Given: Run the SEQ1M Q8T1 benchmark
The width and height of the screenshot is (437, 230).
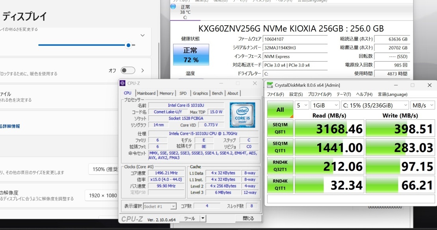Looking at the screenshot, I should (x=280, y=129).
